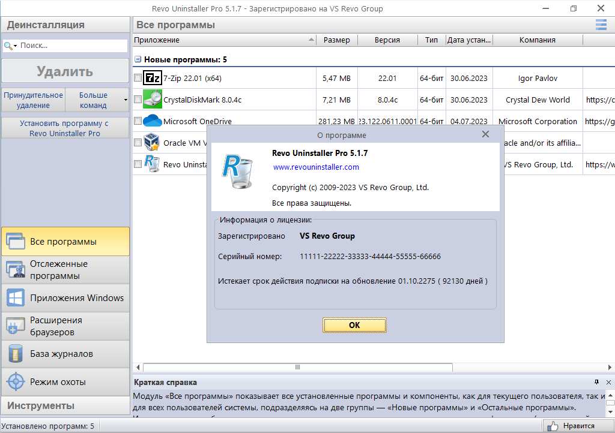
Task: Select Отслеженные программы in the sidebar
Action: pos(65,269)
